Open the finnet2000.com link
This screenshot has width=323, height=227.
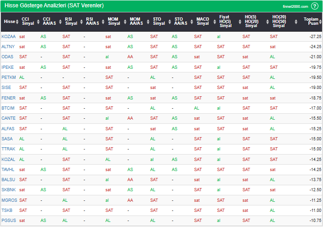click(296, 6)
